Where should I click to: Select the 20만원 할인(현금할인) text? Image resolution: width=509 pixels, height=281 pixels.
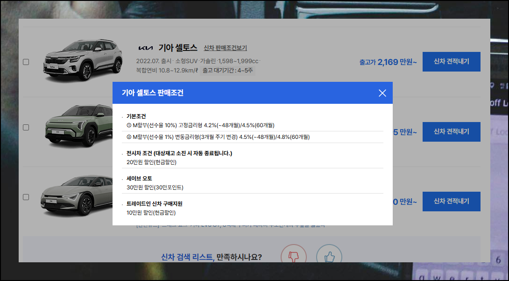[x=151, y=162]
